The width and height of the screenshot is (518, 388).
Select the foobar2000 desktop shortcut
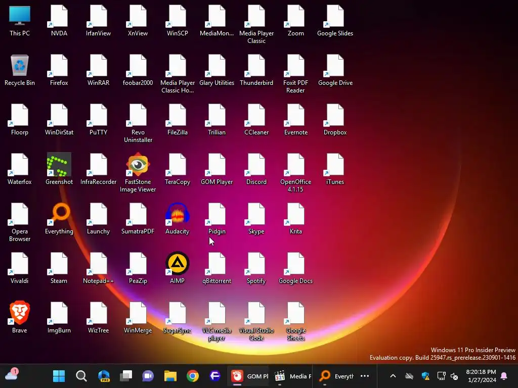pos(138,70)
